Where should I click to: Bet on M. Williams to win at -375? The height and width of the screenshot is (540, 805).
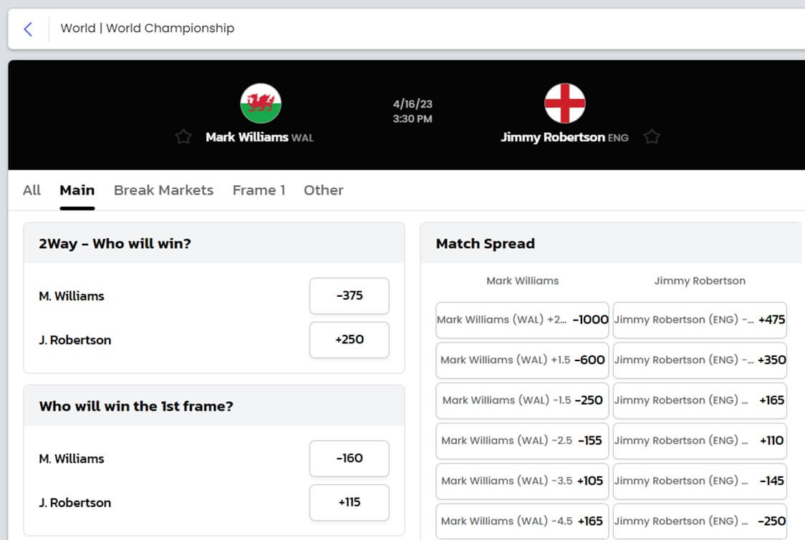click(x=349, y=296)
